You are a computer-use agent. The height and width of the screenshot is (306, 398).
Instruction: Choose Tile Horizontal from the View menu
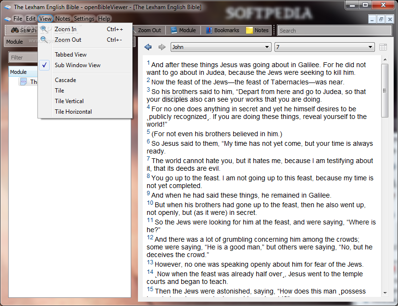[85, 112]
